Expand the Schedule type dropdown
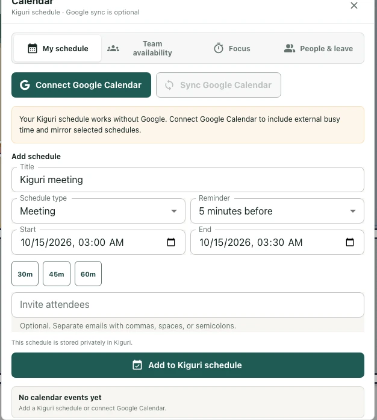The height and width of the screenshot is (420, 377). (x=98, y=211)
